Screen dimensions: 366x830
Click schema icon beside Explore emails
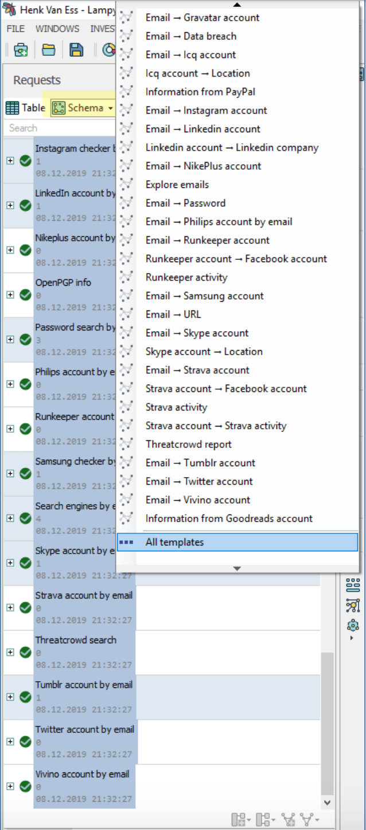(126, 185)
